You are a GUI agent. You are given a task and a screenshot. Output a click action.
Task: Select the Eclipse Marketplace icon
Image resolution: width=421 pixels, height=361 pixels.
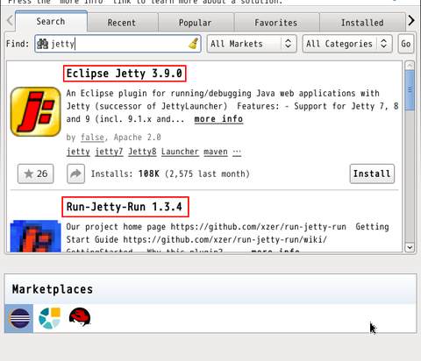[19, 318]
